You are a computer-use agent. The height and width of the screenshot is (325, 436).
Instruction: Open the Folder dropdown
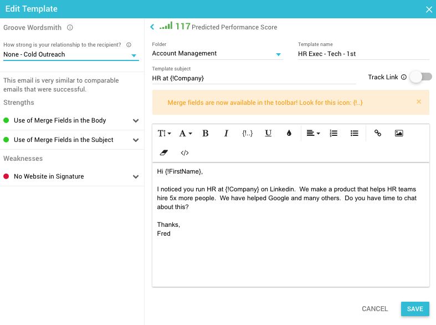[217, 54]
